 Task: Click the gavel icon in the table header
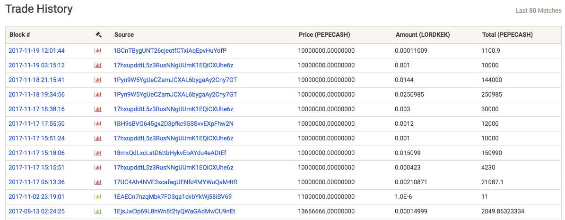pos(98,35)
